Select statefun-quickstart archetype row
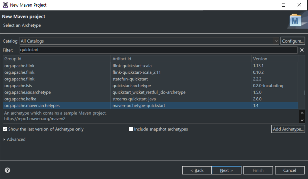This screenshot has height=179, width=308. [150, 79]
